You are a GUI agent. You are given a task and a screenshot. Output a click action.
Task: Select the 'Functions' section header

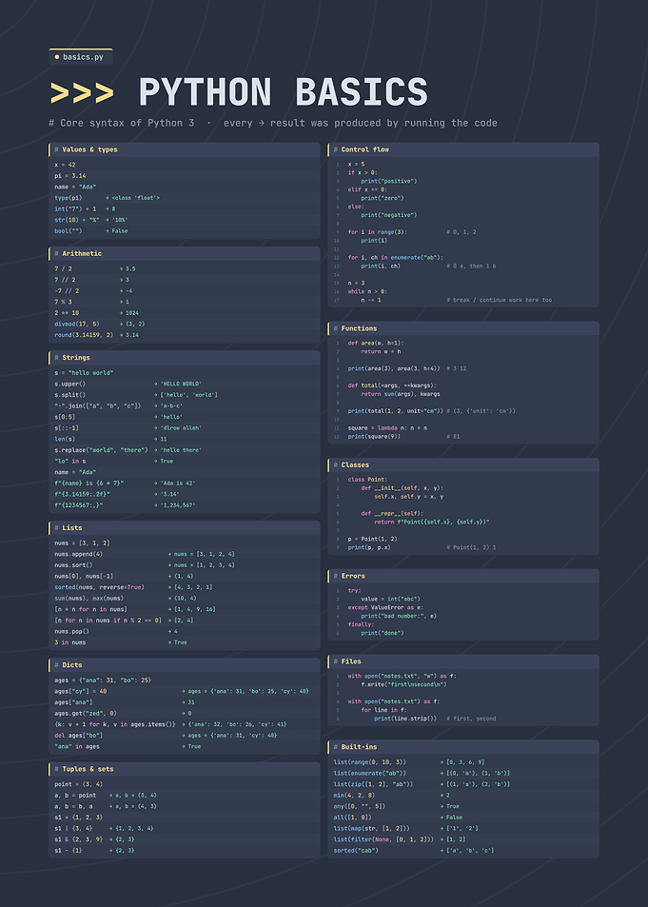[463, 328]
